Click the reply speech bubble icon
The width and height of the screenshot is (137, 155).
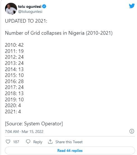pos(28,142)
